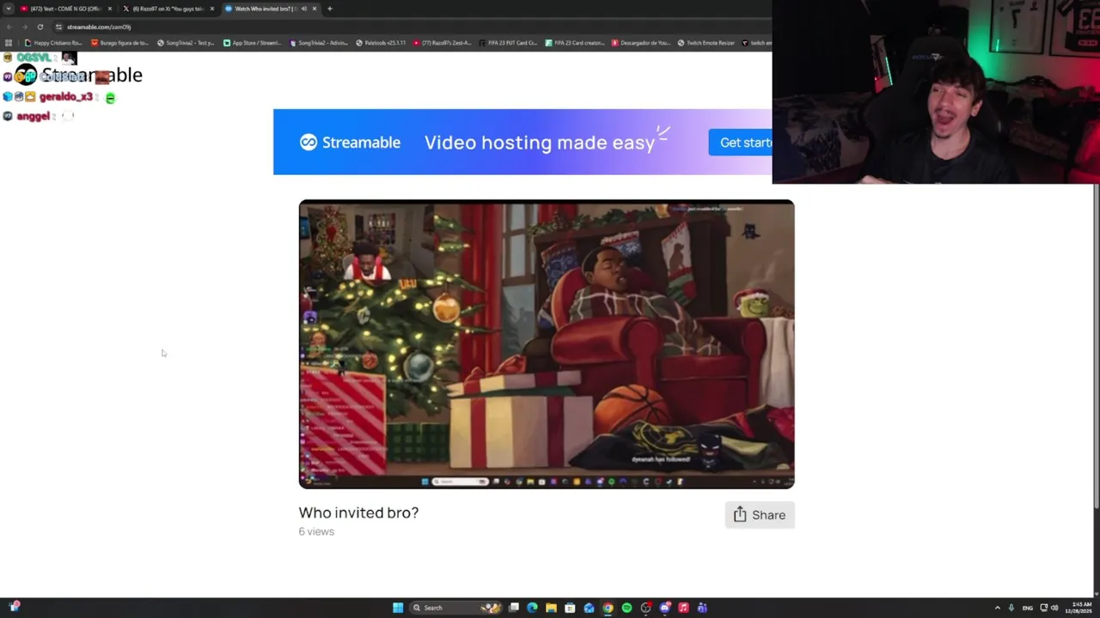The image size is (1100, 618).
Task: Open Task View on the taskbar
Action: [x=514, y=608]
